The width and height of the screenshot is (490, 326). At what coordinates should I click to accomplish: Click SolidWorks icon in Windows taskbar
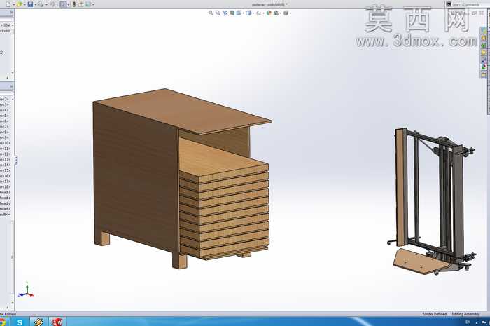point(57,322)
